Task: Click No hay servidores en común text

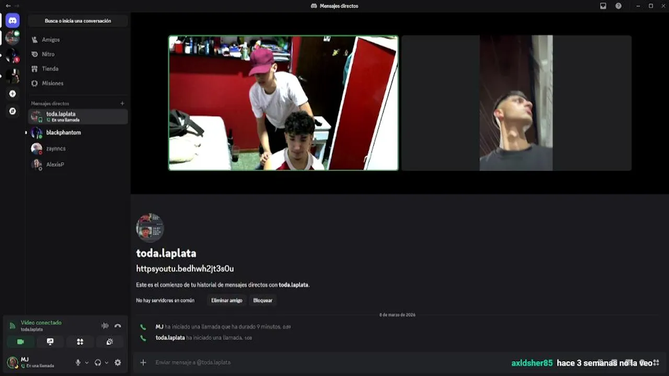Action: pyautogui.click(x=165, y=300)
